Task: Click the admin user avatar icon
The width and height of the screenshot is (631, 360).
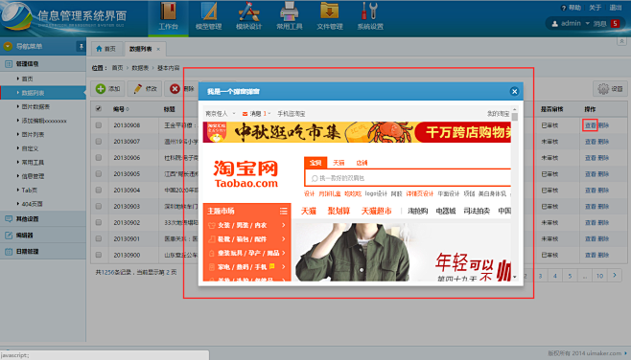Action: [554, 24]
